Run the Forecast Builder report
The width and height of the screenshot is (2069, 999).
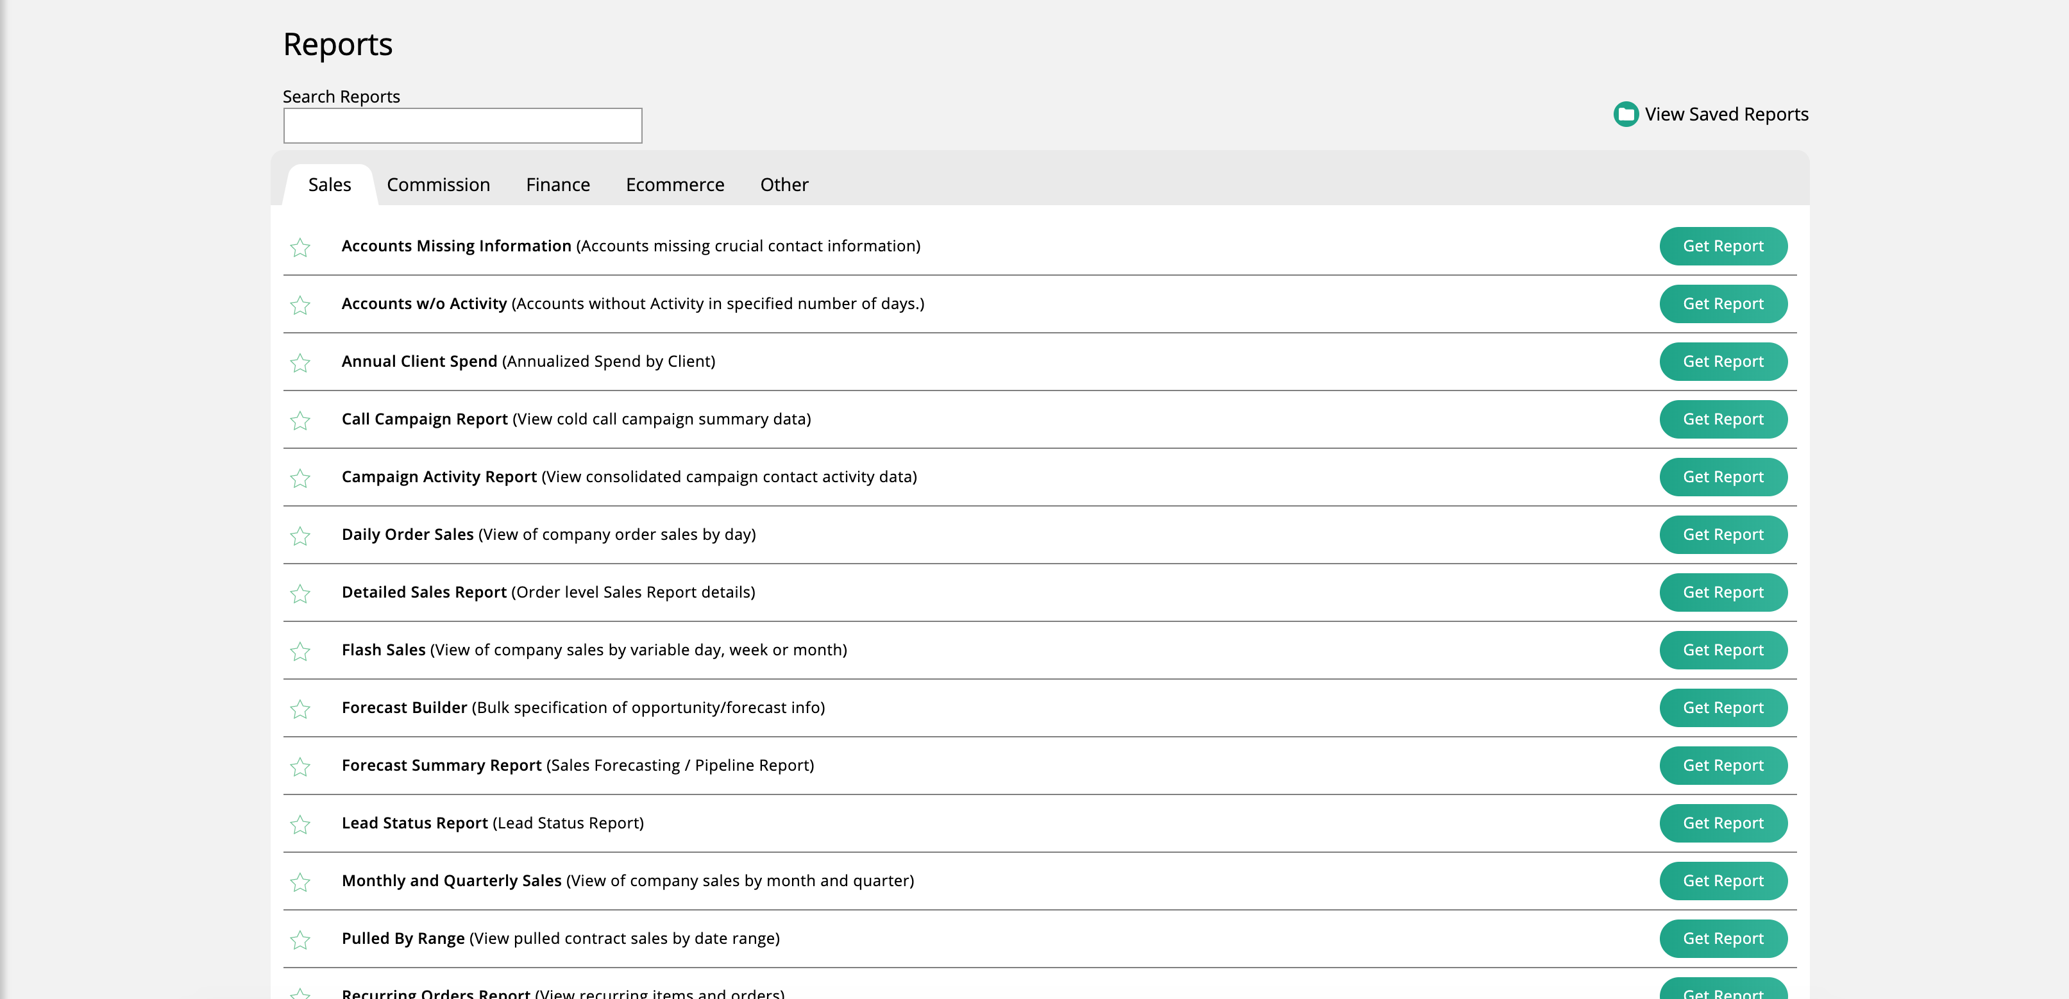pyautogui.click(x=1723, y=709)
